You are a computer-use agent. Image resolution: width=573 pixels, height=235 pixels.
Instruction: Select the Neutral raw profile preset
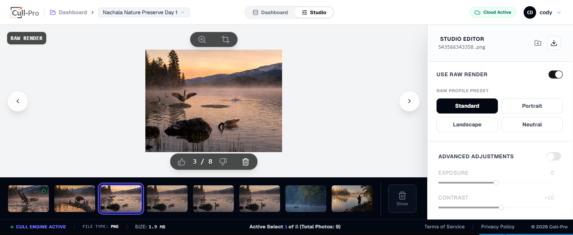click(532, 125)
